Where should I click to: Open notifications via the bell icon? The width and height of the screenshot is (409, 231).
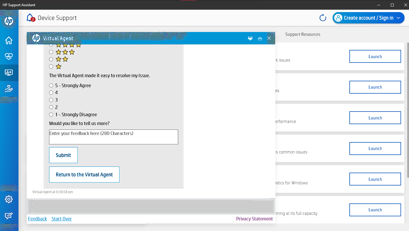tap(30, 18)
